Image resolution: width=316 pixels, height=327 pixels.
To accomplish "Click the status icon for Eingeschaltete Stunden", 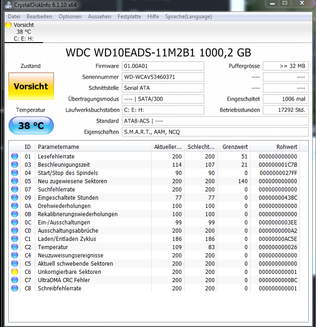I will click(x=15, y=197).
